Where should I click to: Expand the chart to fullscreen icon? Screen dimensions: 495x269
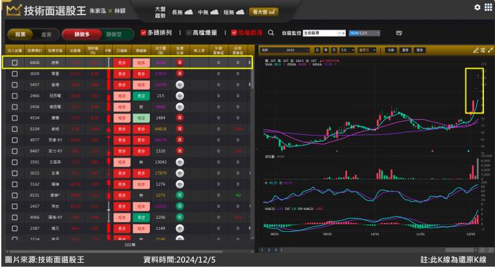[490, 50]
